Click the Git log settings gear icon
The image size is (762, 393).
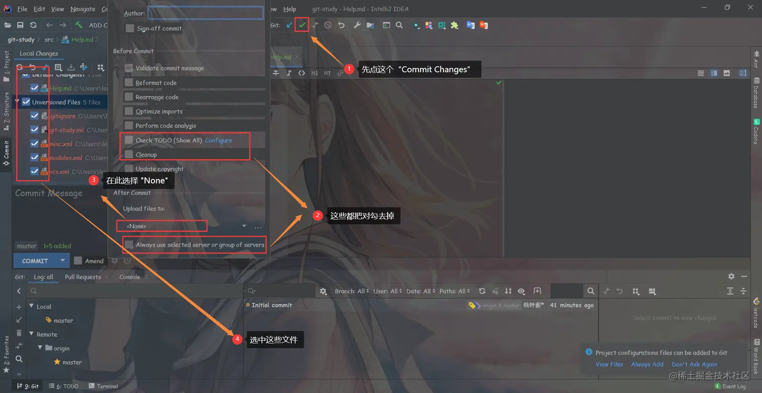tap(324, 291)
